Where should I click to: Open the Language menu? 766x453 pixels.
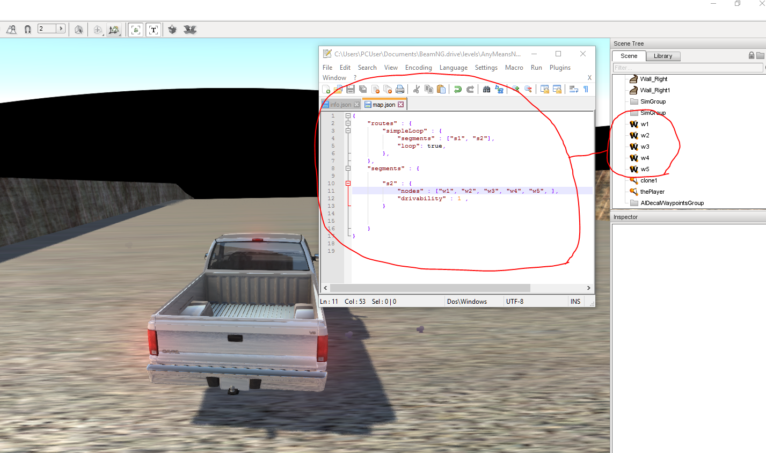[454, 68]
